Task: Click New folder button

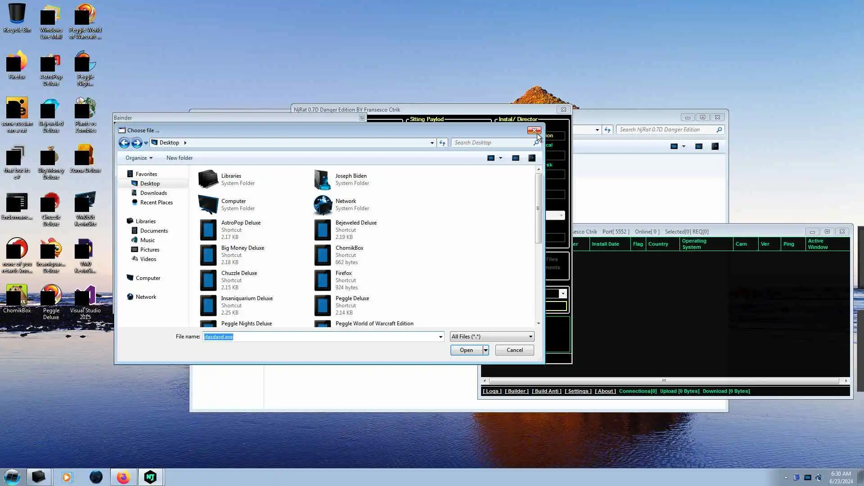Action: [179, 158]
